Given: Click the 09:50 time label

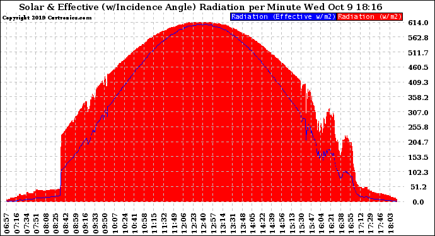Looking at the screenshot, I should pyautogui.click(x=105, y=223).
